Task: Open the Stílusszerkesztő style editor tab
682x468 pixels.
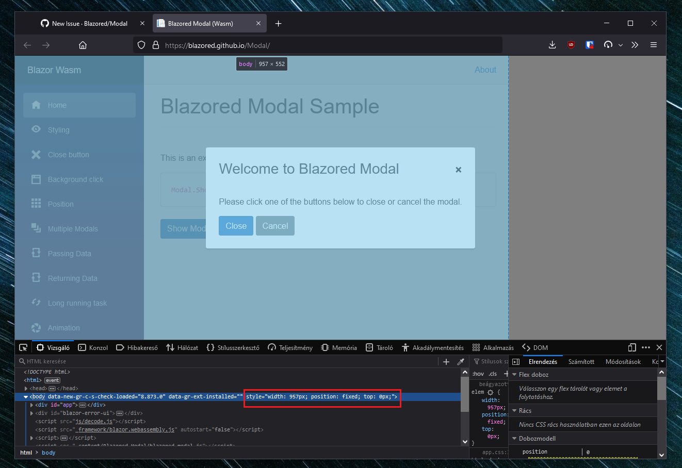Action: coord(233,348)
